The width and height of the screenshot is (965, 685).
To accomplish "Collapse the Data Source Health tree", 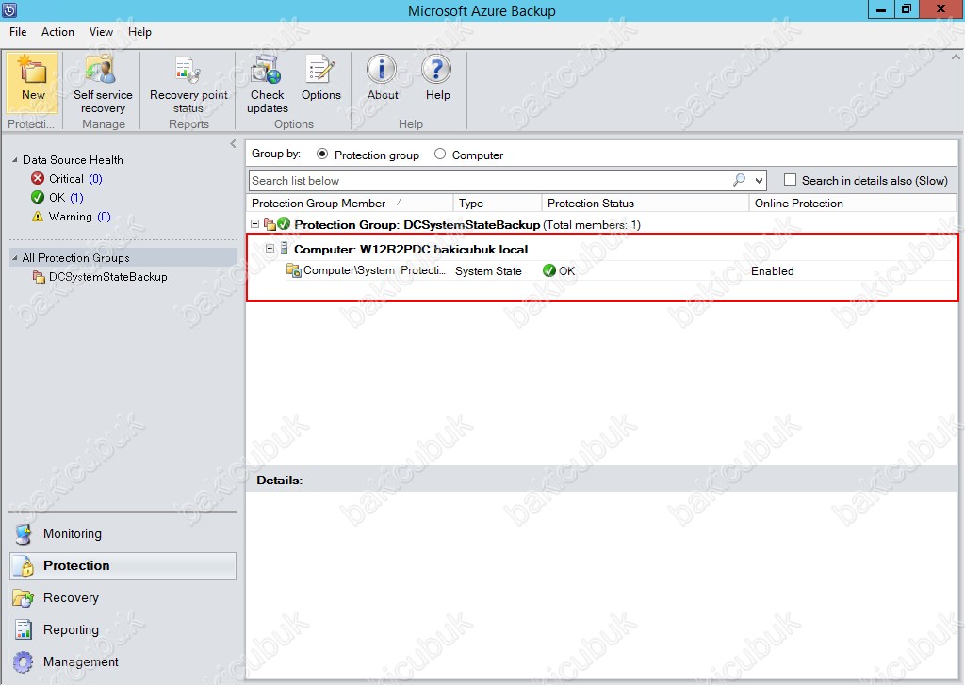I will [15, 160].
